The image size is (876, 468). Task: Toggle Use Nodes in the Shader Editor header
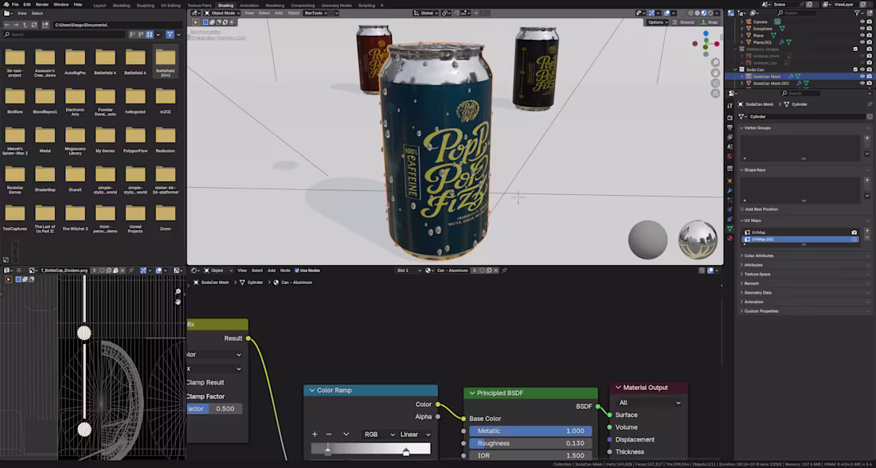click(x=297, y=270)
